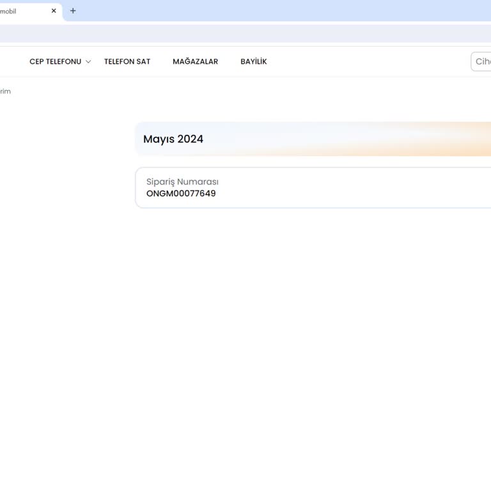Close the "mobil" browser tab
491x491 pixels.
[x=54, y=11]
